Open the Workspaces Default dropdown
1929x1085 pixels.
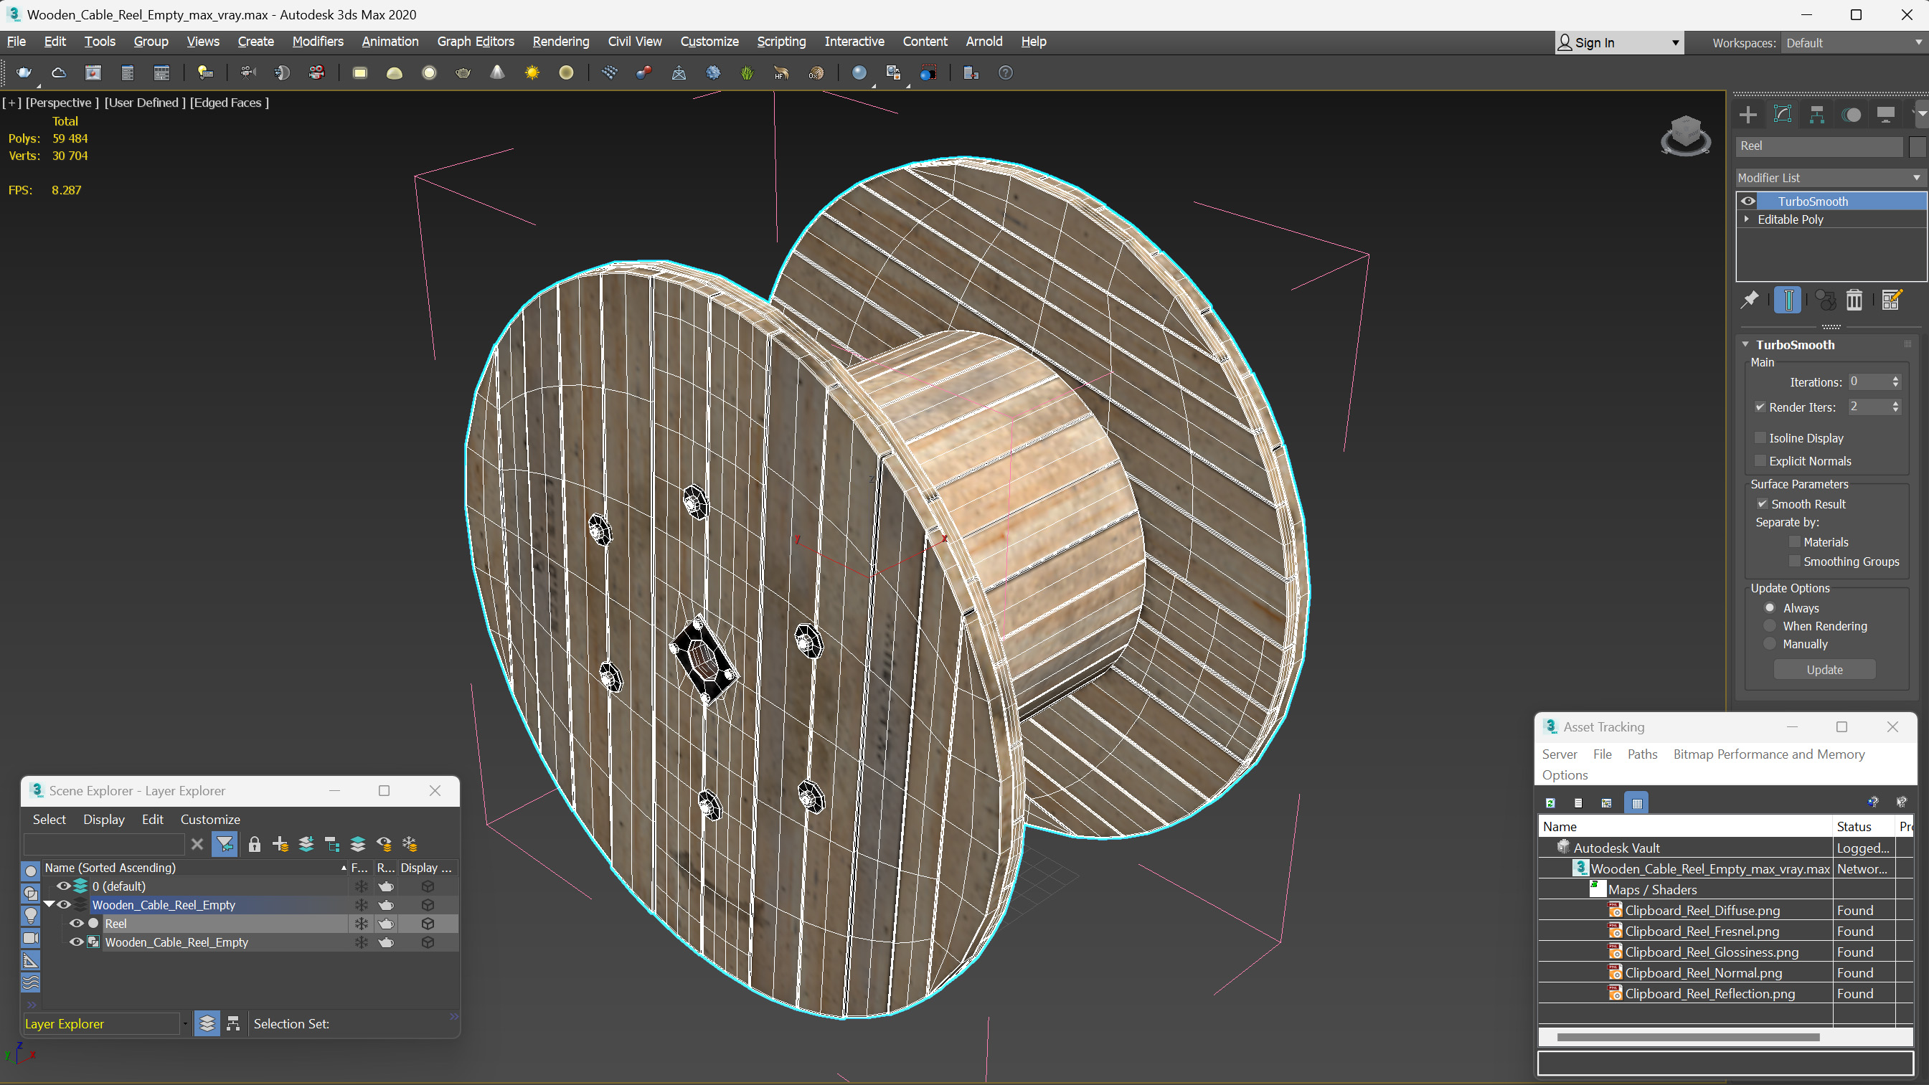pyautogui.click(x=1854, y=43)
